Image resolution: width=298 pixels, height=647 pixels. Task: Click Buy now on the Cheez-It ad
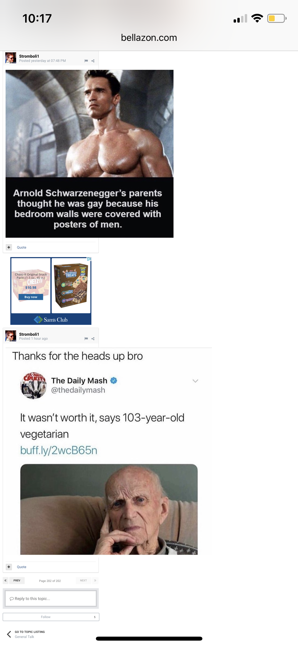pos(31,297)
